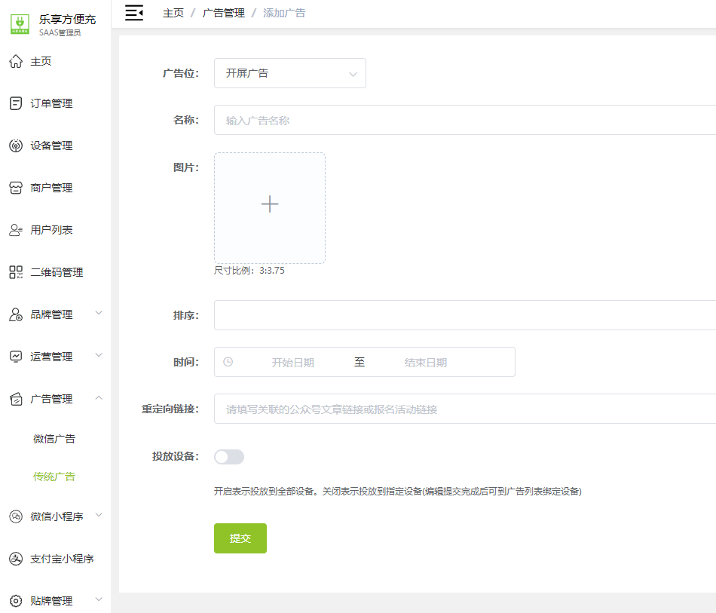Open the 广告位 dropdown showing 开屏广告

coord(290,73)
